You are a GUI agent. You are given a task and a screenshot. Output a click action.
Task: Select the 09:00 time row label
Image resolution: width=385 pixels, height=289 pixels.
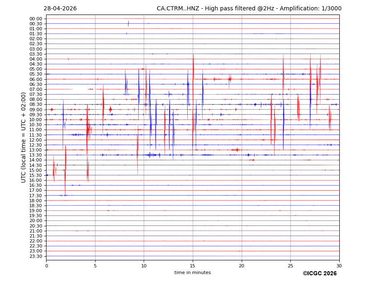(36, 110)
